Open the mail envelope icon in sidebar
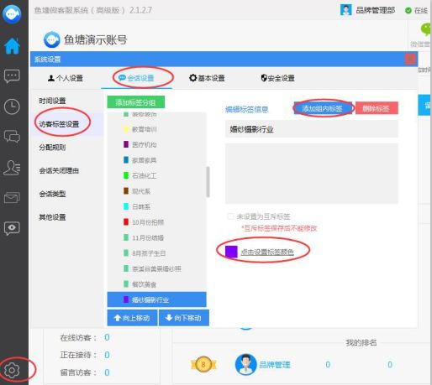Image resolution: width=432 pixels, height=385 pixels. point(12,198)
